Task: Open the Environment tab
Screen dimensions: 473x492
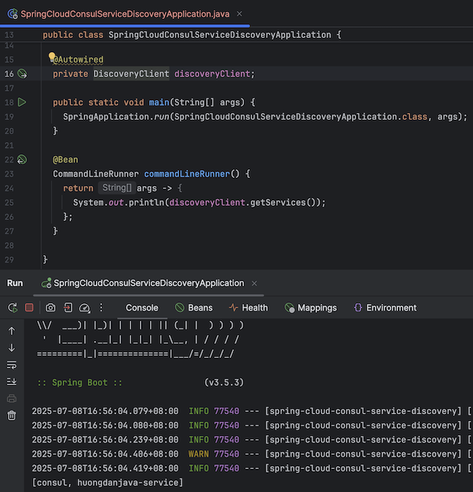Action: coord(385,308)
